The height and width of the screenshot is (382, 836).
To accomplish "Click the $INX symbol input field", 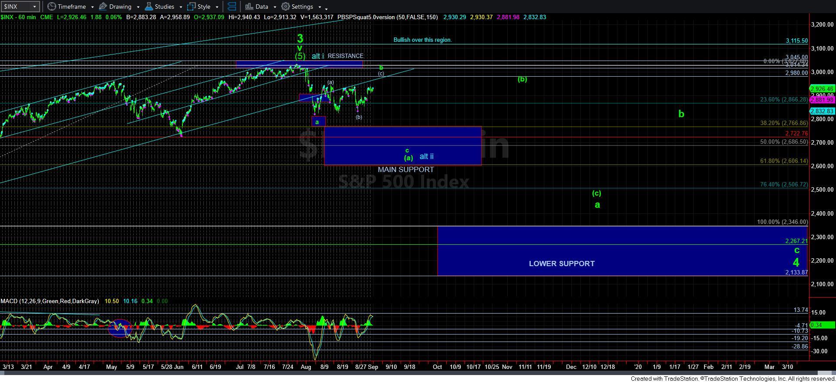I will (17, 7).
